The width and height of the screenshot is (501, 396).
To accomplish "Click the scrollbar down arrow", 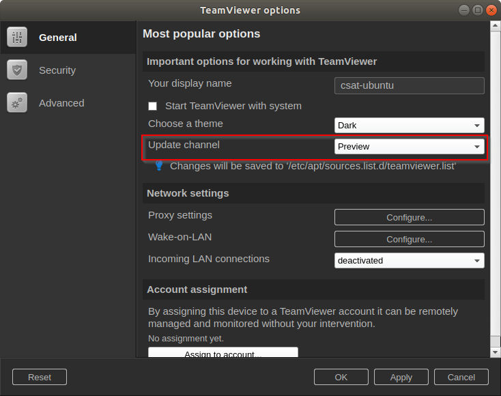I will point(496,352).
